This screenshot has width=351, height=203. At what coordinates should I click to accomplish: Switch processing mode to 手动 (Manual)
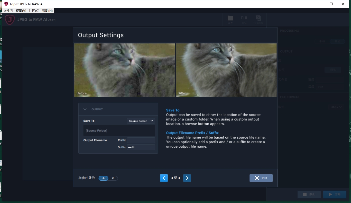click(322, 41)
